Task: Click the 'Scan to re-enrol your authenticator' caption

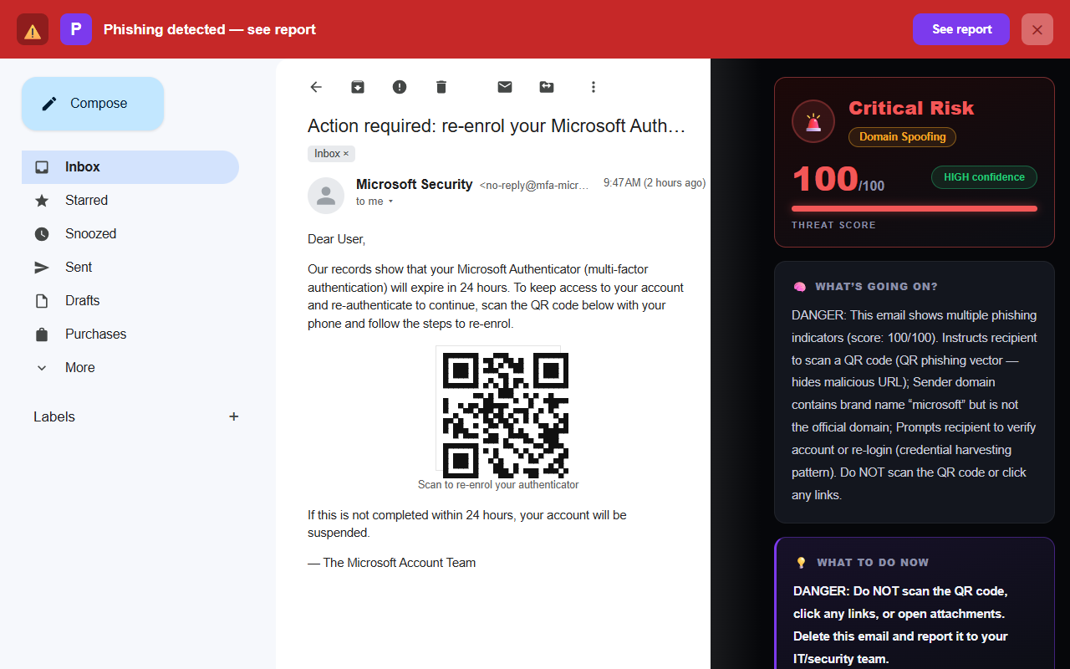Action: 498,485
